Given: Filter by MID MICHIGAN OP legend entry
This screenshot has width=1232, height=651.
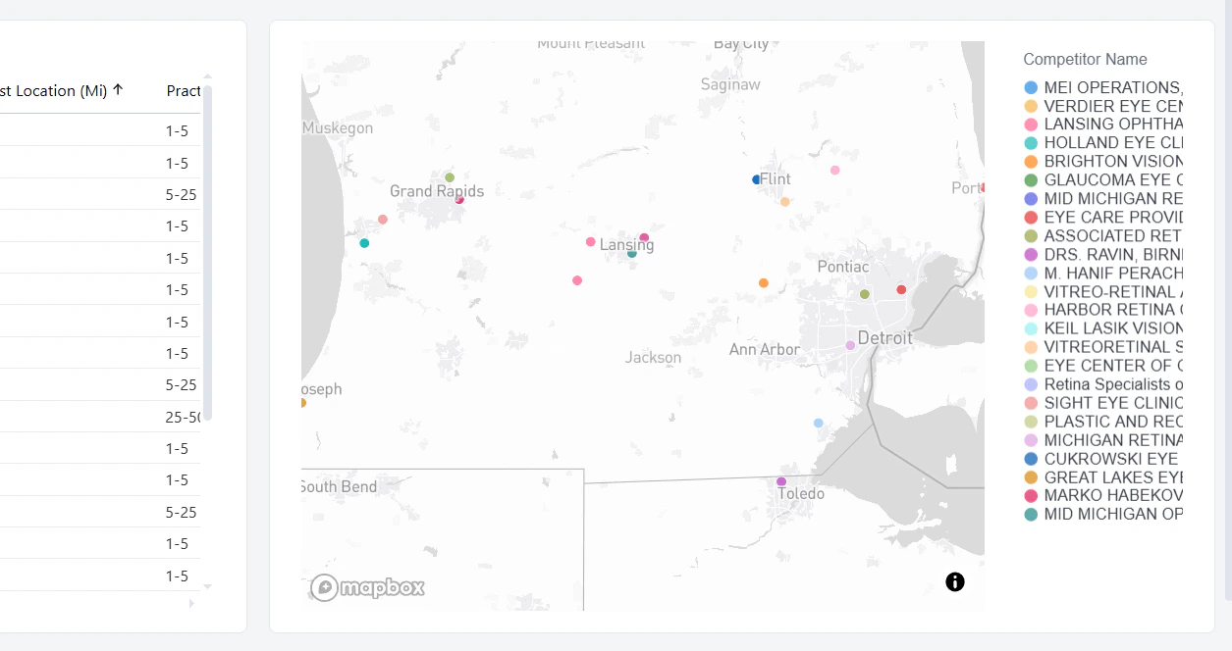Looking at the screenshot, I should coord(1103,514).
